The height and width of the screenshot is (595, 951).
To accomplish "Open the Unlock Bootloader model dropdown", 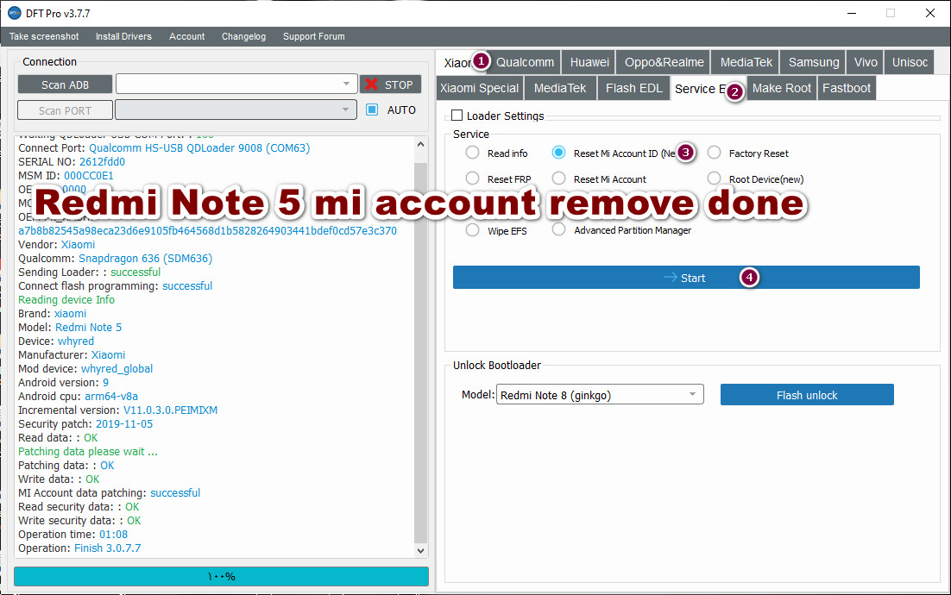I will tap(600, 394).
